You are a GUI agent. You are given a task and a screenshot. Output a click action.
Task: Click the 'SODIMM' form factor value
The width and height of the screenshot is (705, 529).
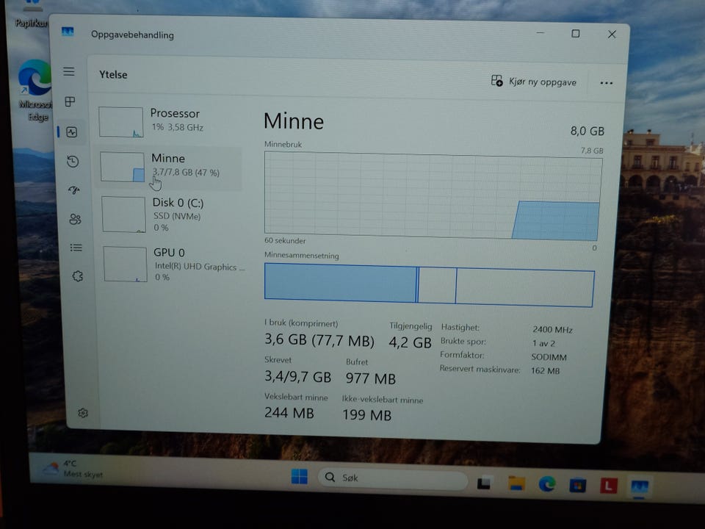pyautogui.click(x=549, y=357)
